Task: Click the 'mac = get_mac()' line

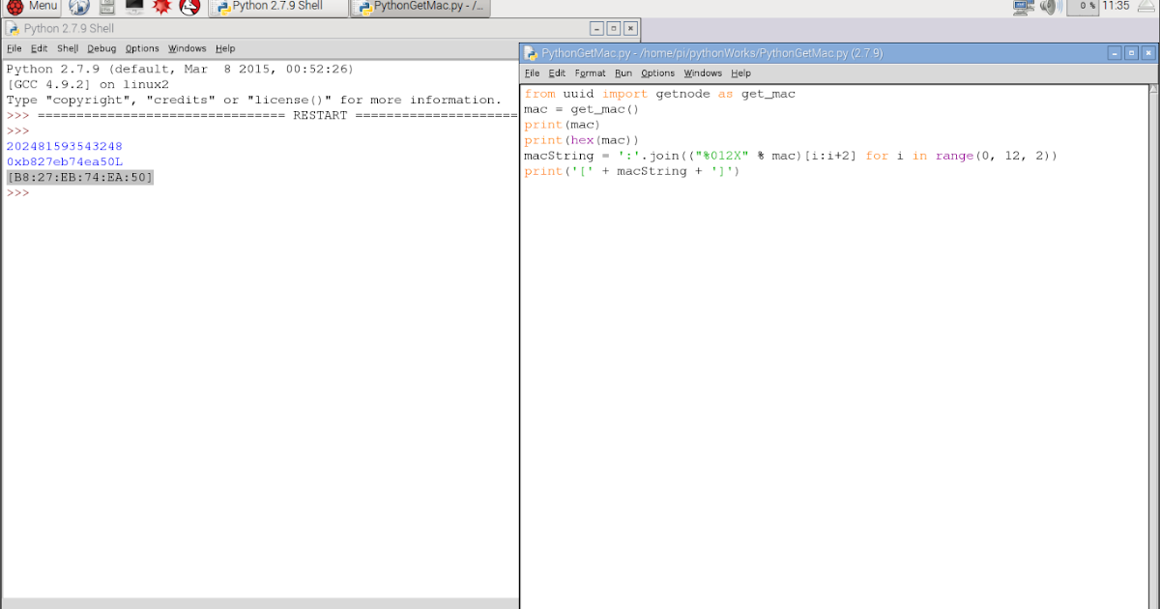Action: point(582,109)
